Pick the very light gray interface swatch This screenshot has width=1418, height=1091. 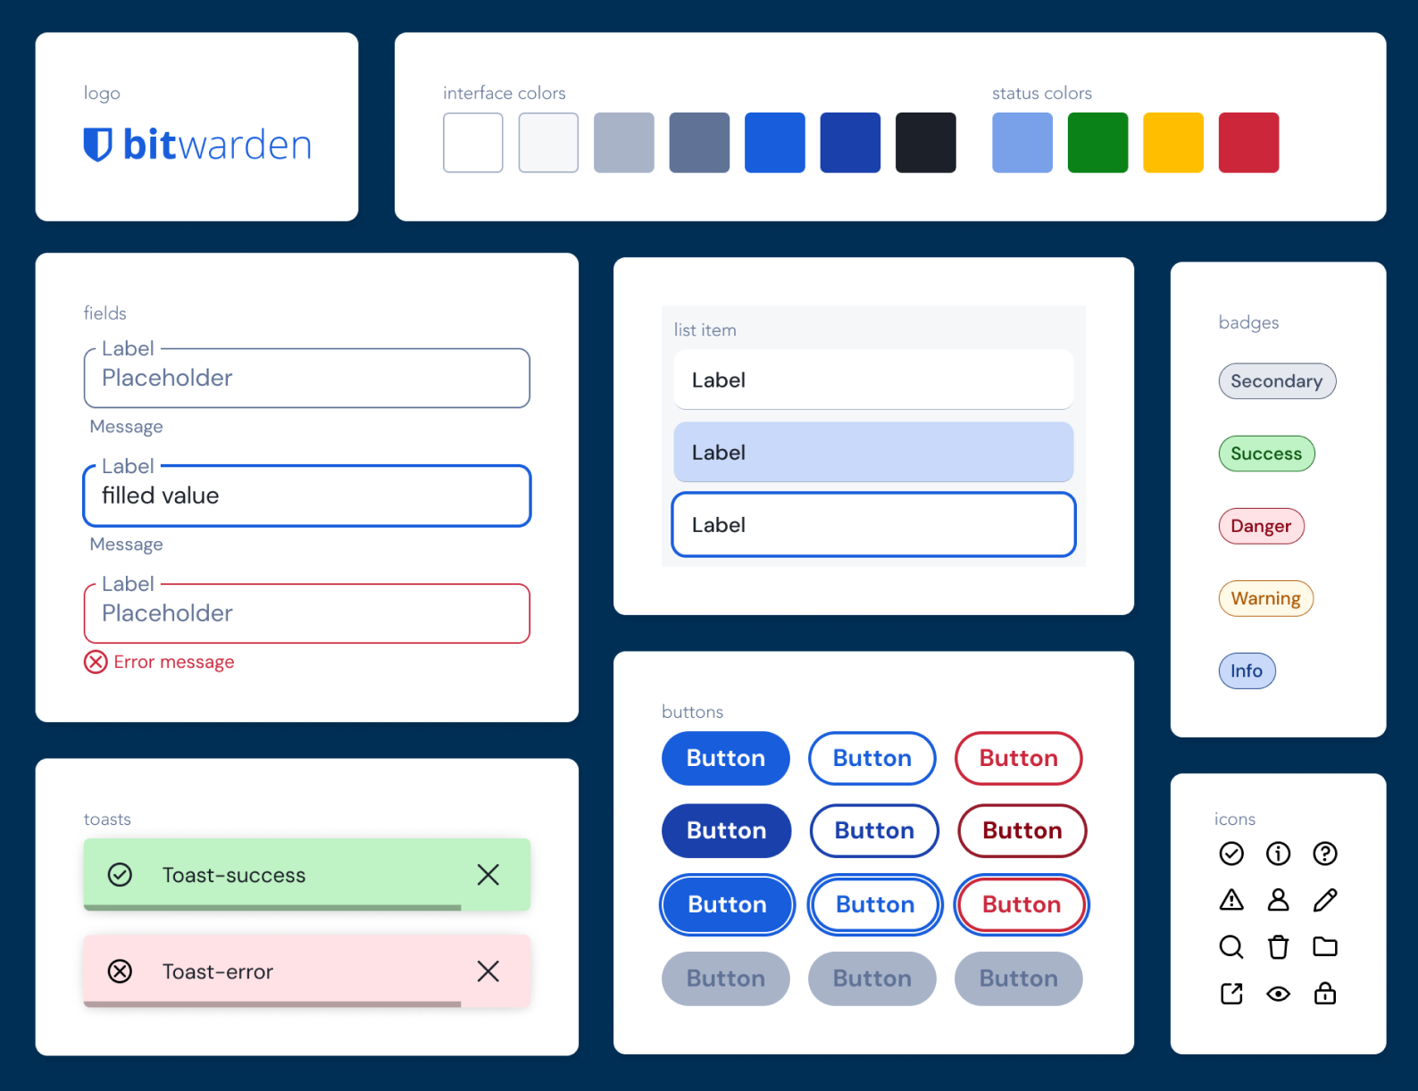point(548,142)
